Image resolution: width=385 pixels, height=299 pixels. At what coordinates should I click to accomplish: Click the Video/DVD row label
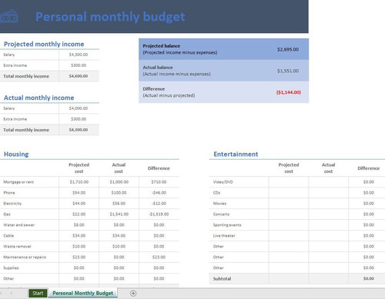tap(223, 182)
